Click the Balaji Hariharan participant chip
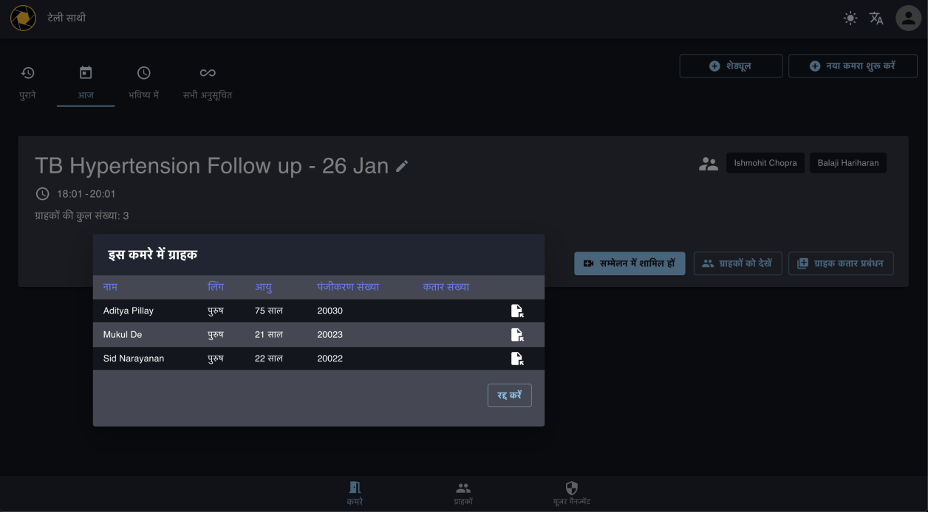Screen dimensions: 928x512 tap(847, 163)
